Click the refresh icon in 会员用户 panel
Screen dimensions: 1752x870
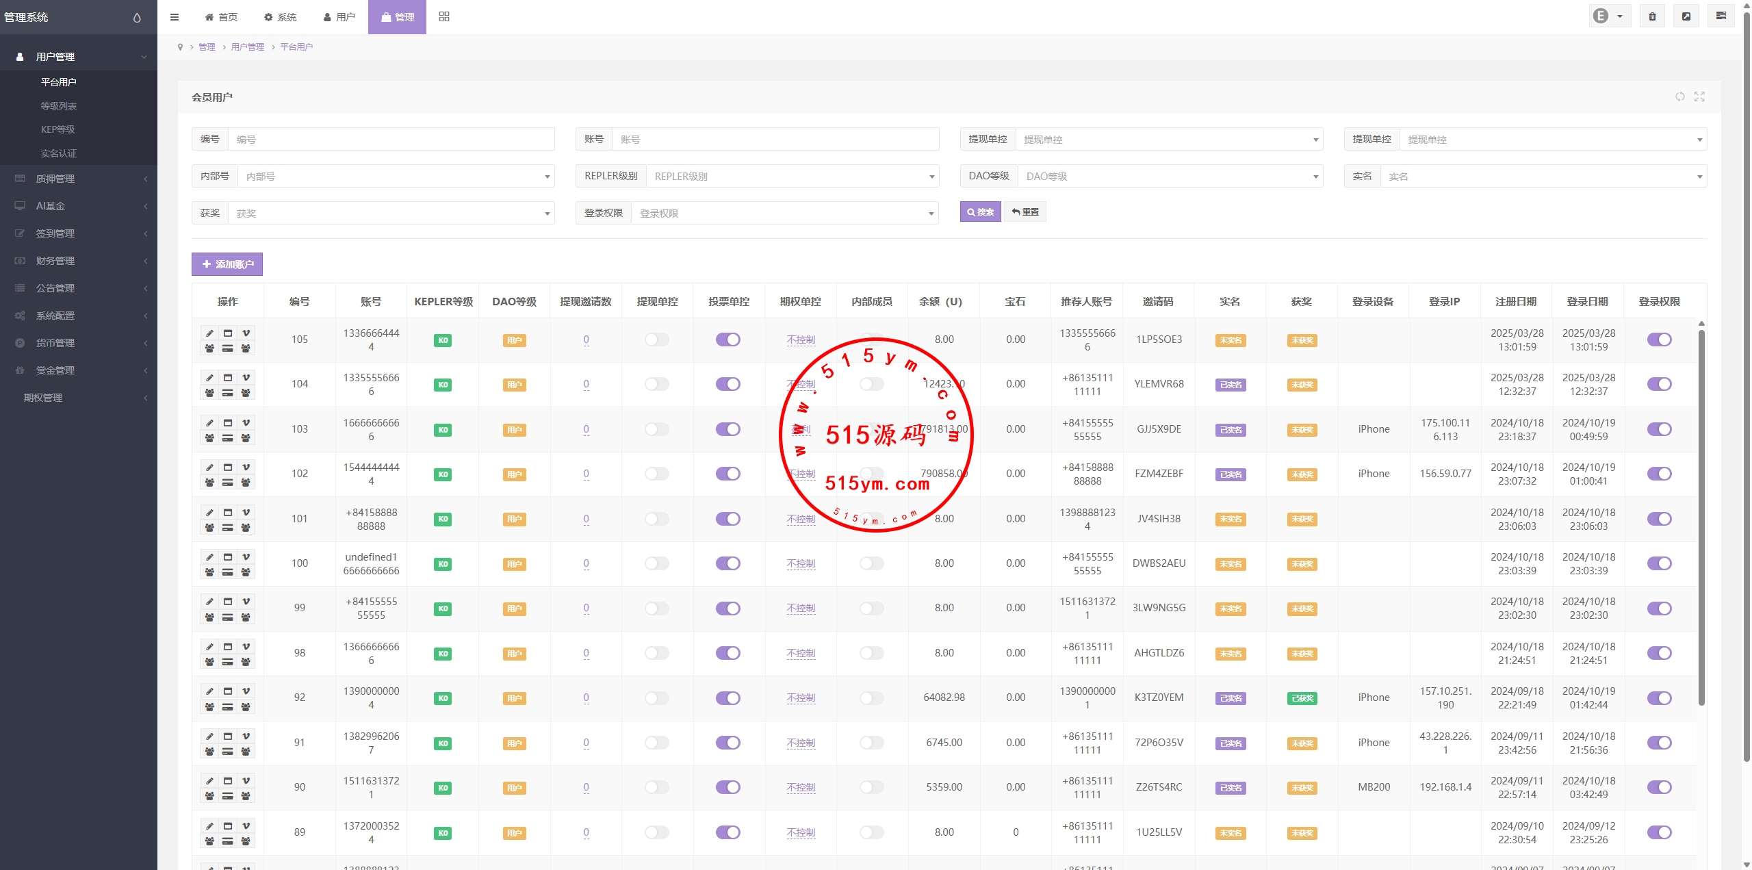pos(1680,97)
